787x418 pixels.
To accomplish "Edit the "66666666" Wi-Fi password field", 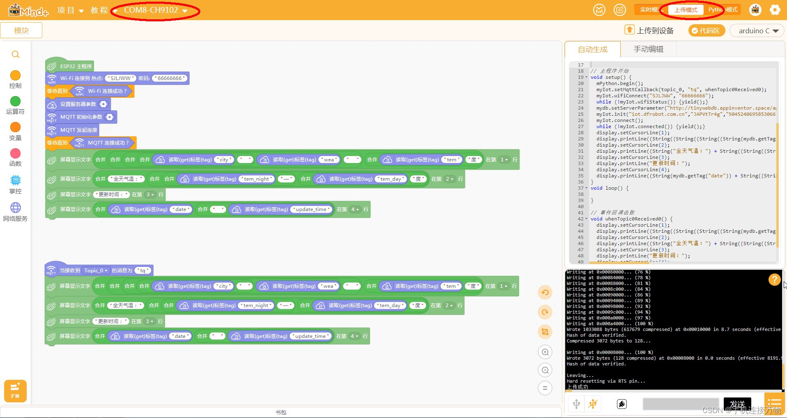I will click(x=170, y=78).
